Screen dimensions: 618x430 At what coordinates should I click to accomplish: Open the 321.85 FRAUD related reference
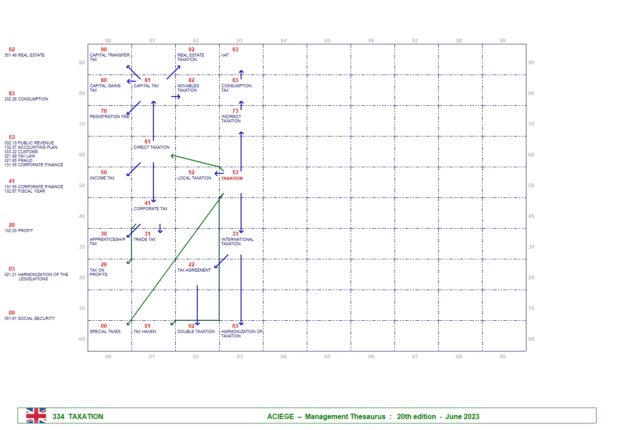coord(18,161)
